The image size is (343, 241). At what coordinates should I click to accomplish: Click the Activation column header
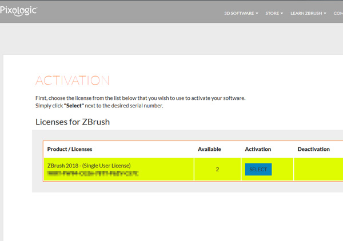[x=258, y=149]
